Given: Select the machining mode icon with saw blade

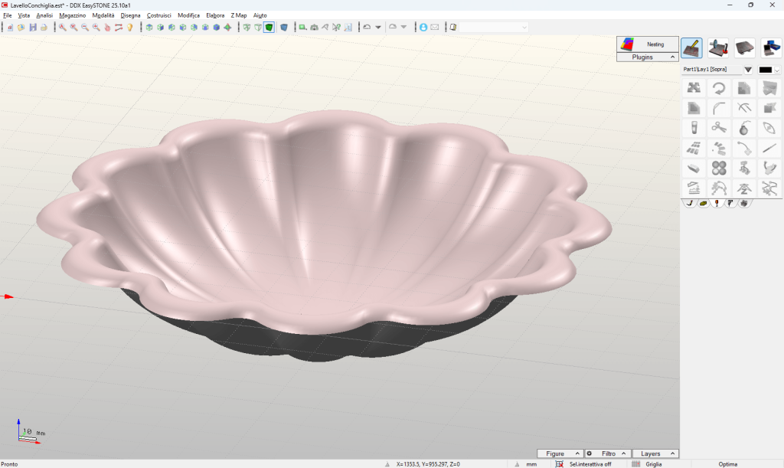Looking at the screenshot, I should [718, 48].
